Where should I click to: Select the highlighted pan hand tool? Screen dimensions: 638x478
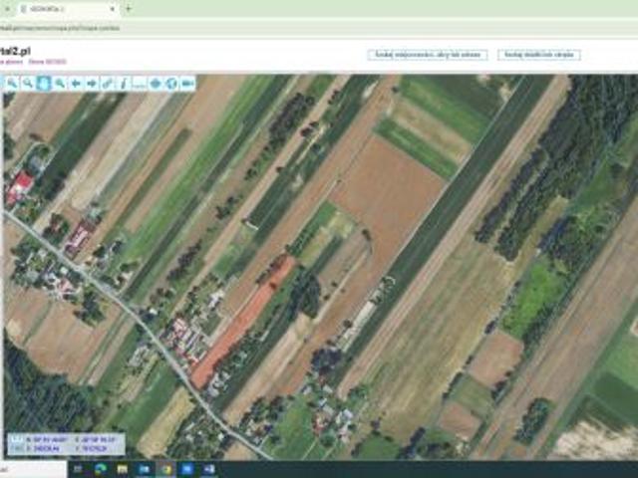pos(44,84)
